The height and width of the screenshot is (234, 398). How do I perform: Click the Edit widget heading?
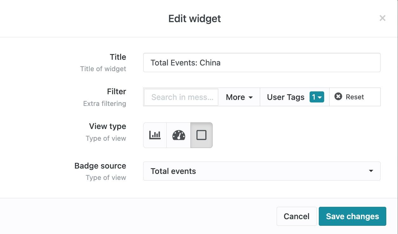click(195, 19)
